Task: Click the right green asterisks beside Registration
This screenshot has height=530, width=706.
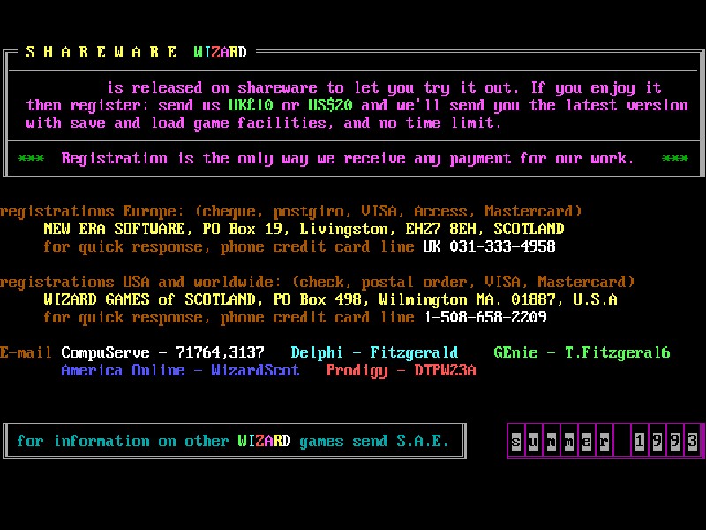Action: [x=674, y=159]
